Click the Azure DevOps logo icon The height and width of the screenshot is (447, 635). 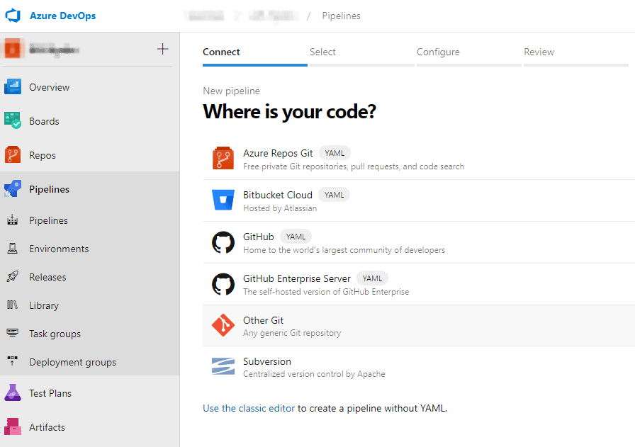pos(13,16)
